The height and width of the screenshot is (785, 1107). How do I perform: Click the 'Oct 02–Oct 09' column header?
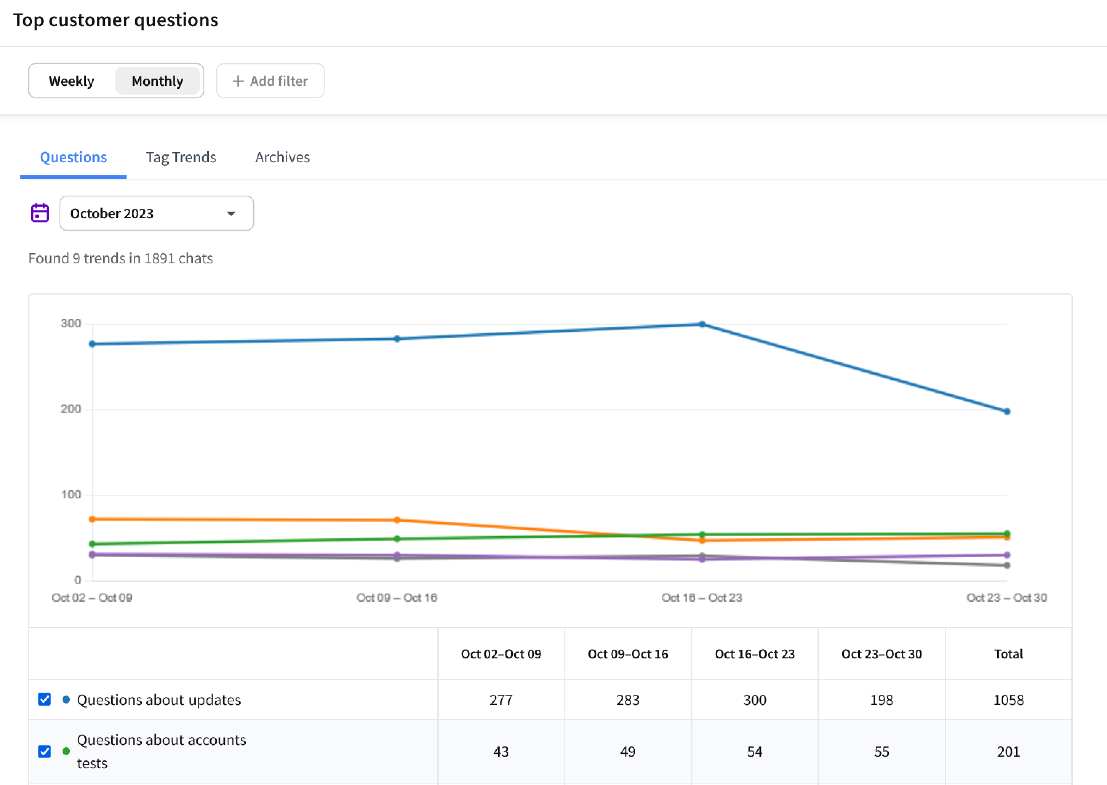click(501, 654)
